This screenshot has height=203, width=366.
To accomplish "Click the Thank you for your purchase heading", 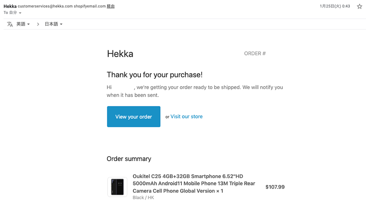I will (x=154, y=75).
